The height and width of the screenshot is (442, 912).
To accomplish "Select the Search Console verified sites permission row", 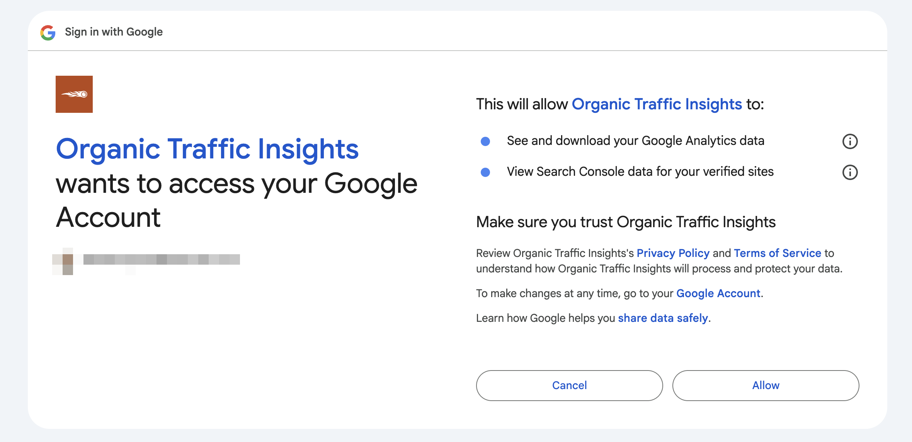I will [640, 172].
